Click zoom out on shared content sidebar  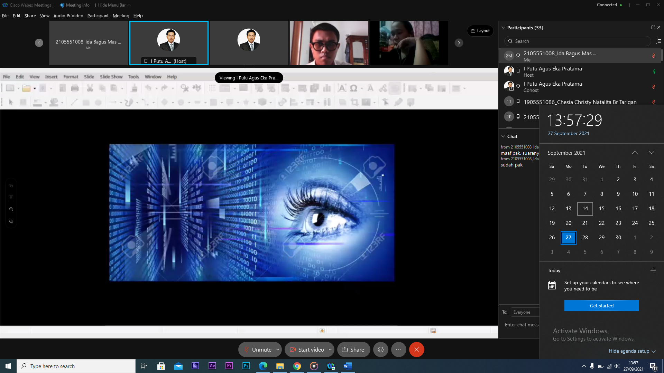(x=11, y=221)
